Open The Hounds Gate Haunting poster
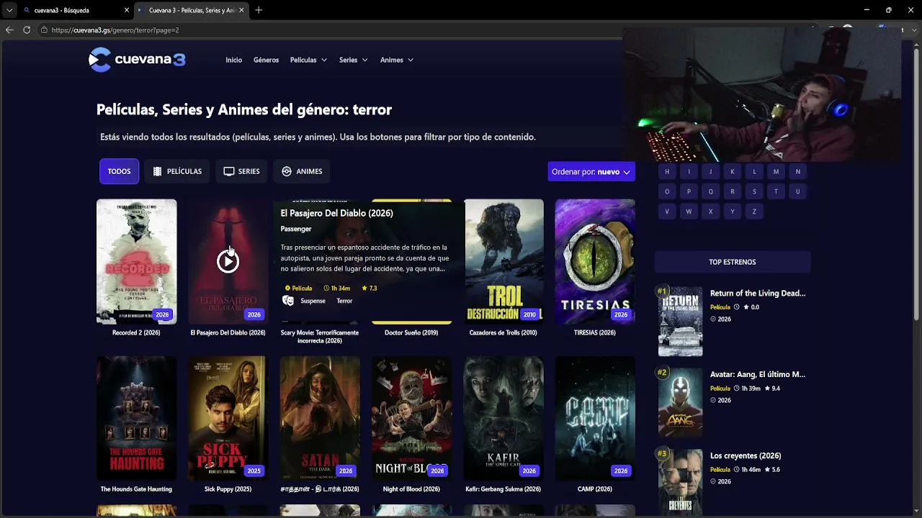The image size is (922, 518). point(136,418)
